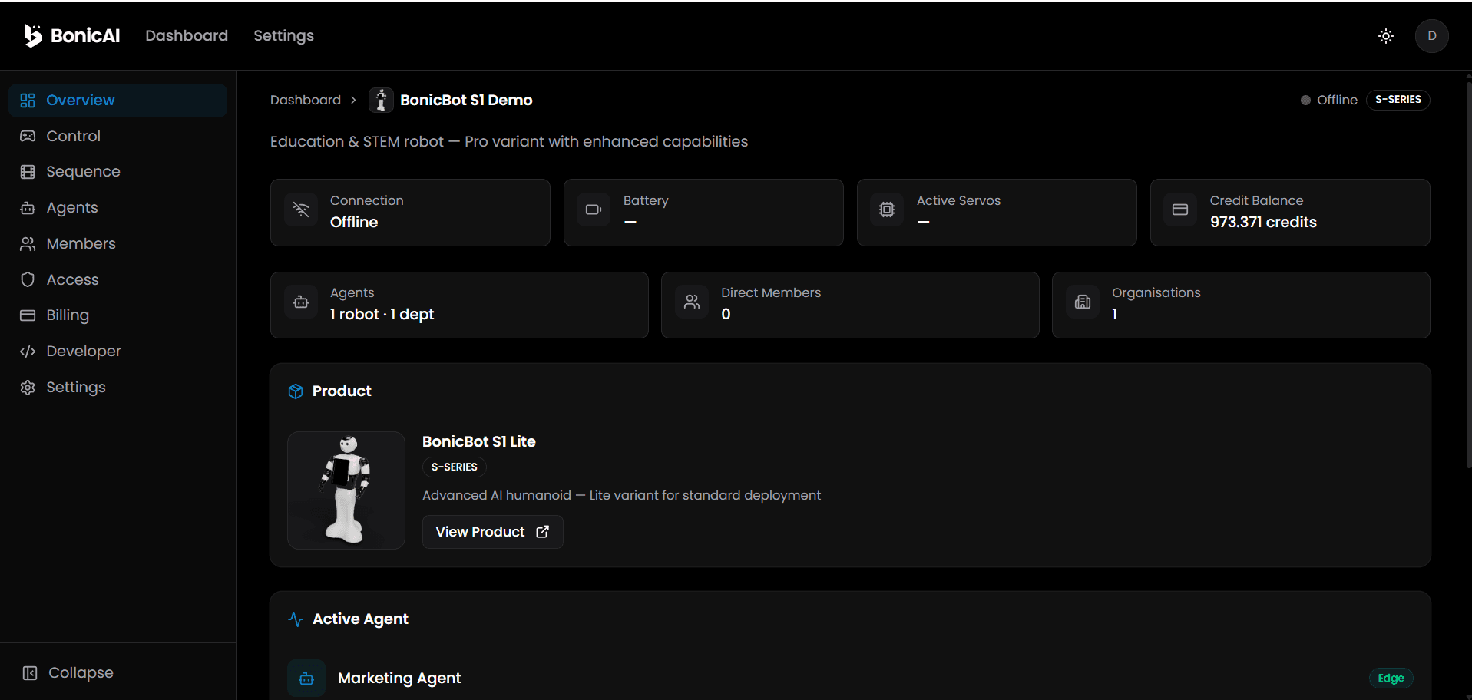This screenshot has height=700, width=1472.
Task: Open Access in the sidebar
Action: (x=118, y=279)
